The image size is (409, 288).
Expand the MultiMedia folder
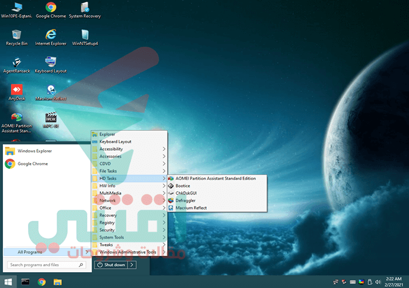(x=129, y=193)
